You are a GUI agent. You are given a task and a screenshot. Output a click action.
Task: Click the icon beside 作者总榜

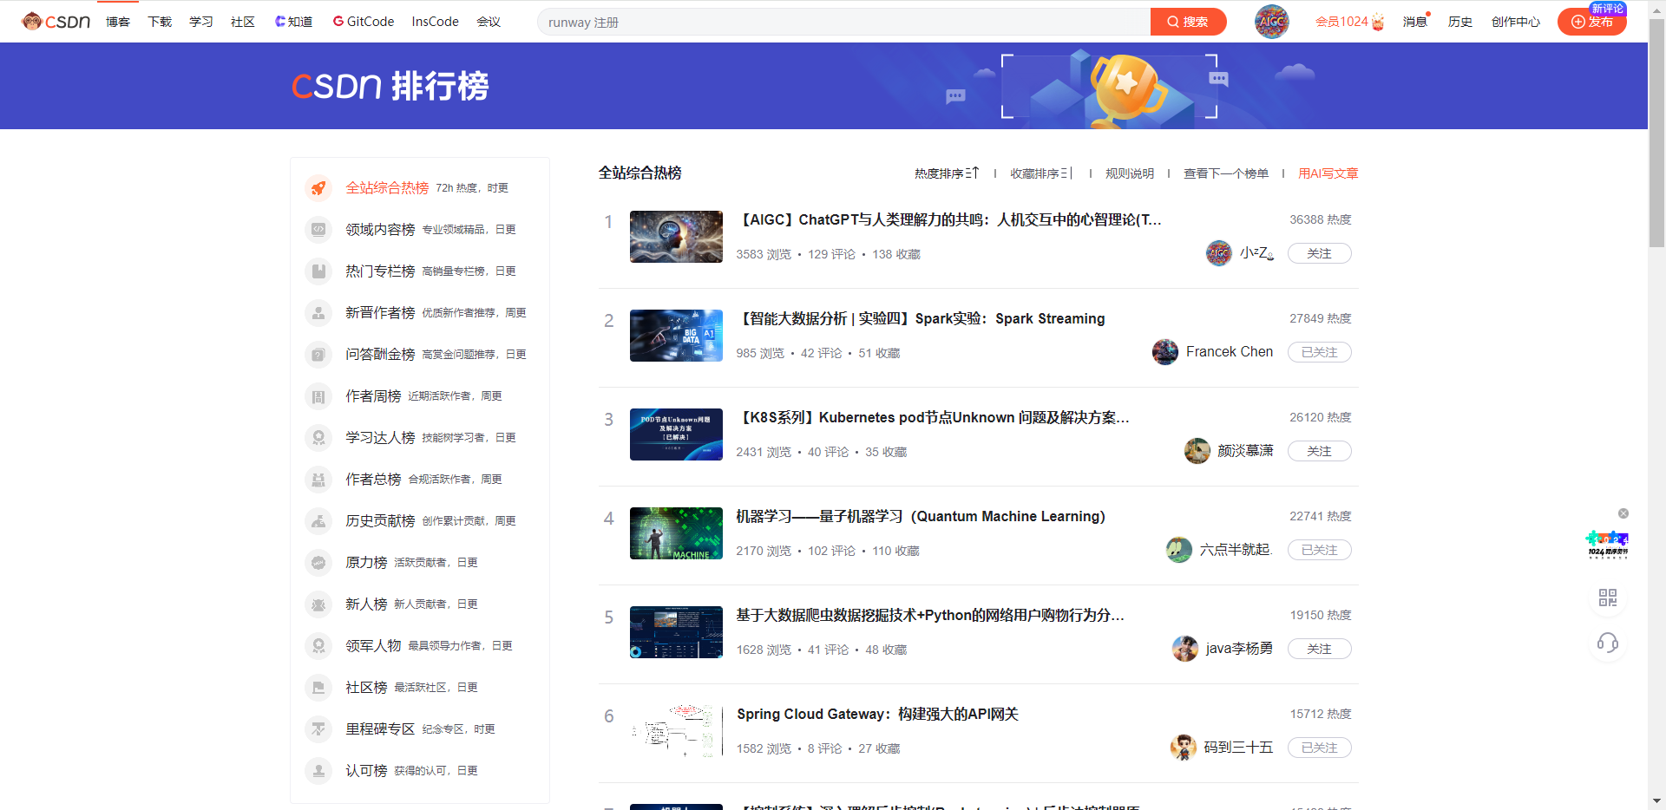318,480
